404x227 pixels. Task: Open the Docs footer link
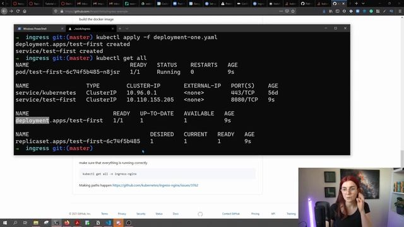175,214
